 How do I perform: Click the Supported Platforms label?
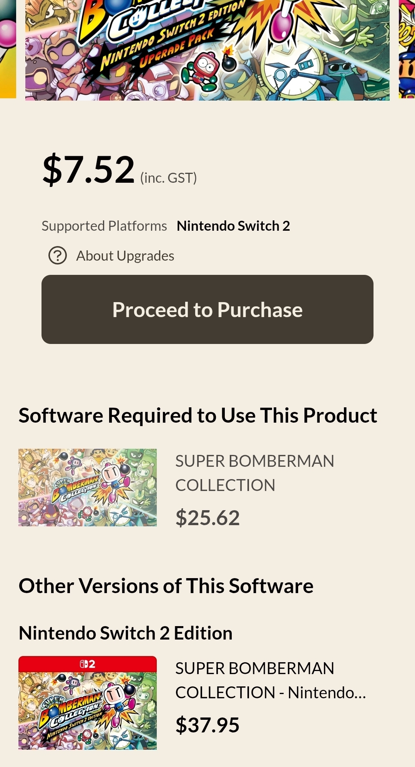point(104,226)
